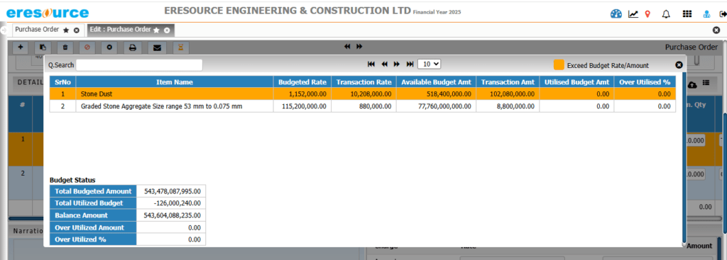Click the envelope email toolbar icon
The height and width of the screenshot is (260, 727).
tap(157, 47)
